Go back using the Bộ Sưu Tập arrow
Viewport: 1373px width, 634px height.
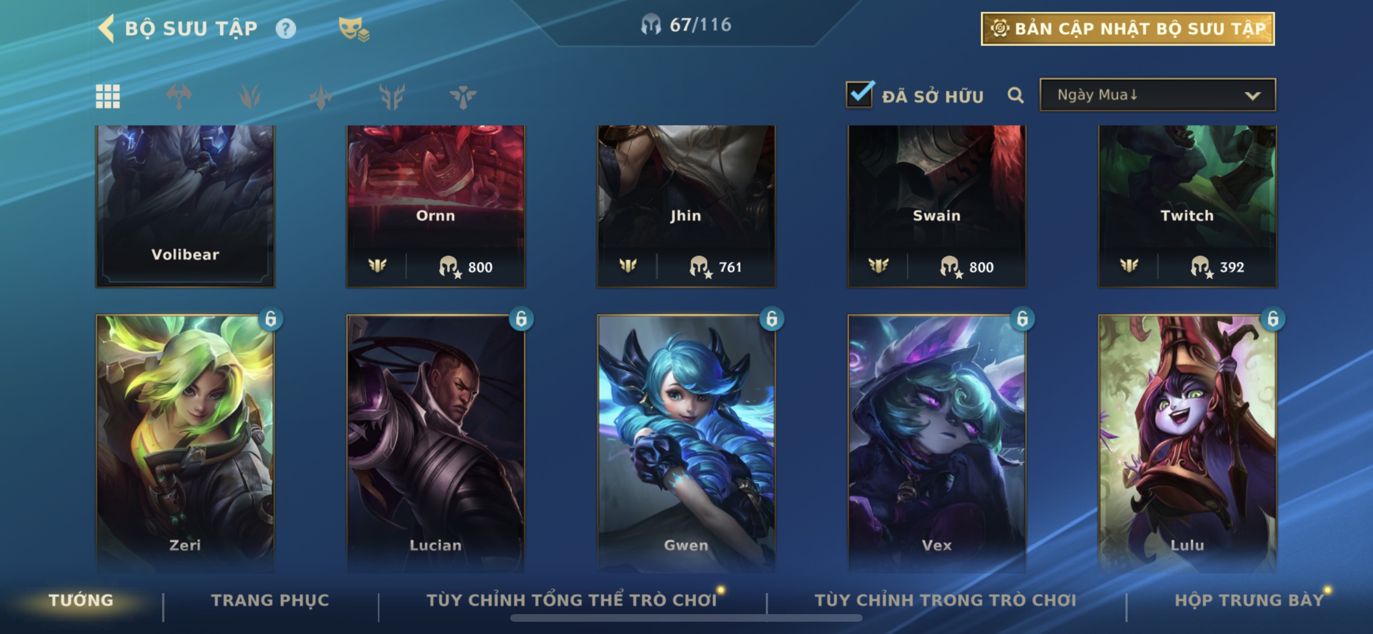point(107,28)
